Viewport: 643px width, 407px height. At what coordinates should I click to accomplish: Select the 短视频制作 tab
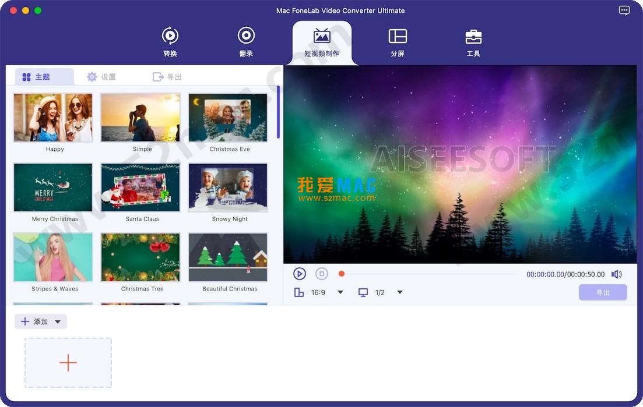click(322, 43)
